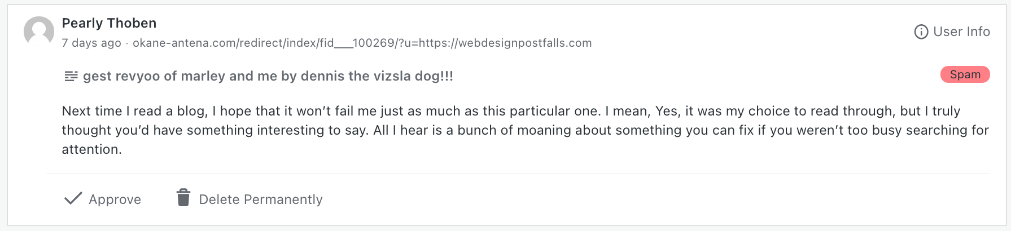The width and height of the screenshot is (1011, 231).
Task: Click the word "attention." ending the comment
Action: point(92,149)
